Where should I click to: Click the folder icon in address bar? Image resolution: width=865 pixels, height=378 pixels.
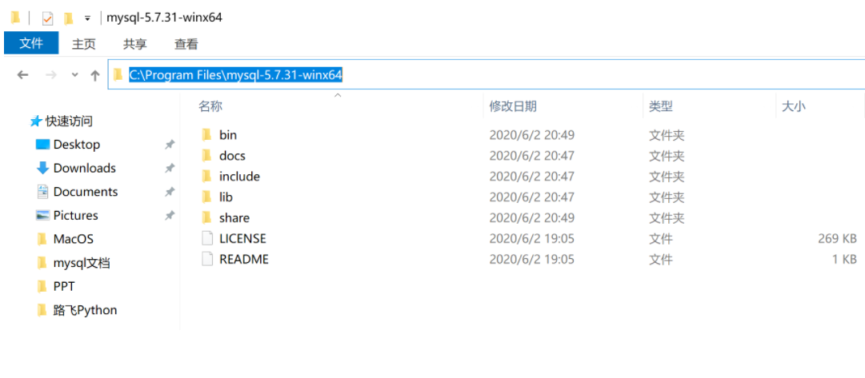118,74
